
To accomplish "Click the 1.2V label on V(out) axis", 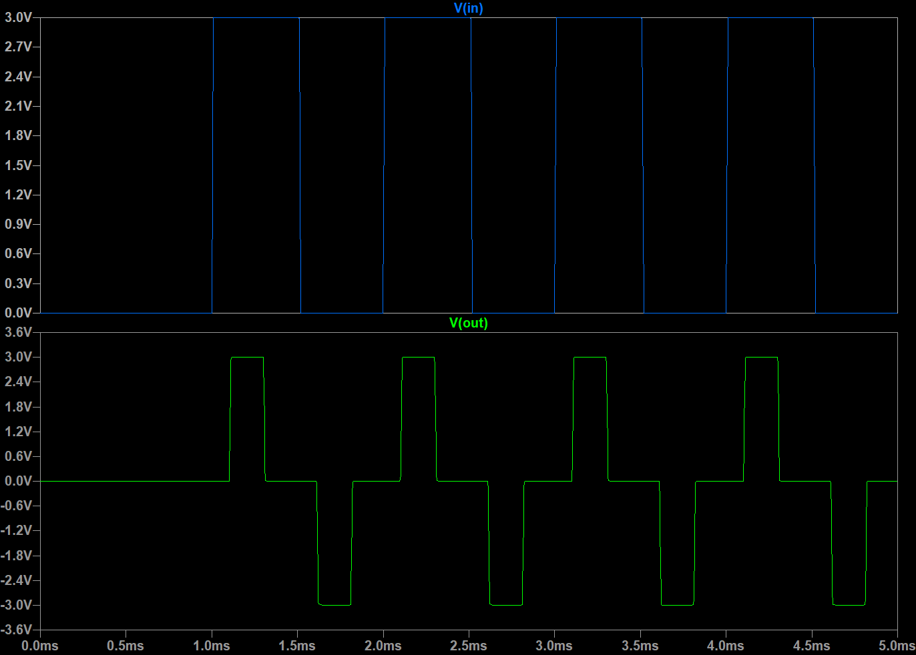I will pyautogui.click(x=18, y=432).
